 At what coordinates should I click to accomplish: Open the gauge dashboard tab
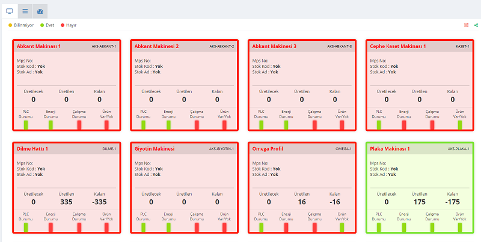coord(40,11)
